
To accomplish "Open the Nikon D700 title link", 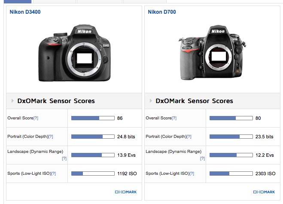I will 162,12.
